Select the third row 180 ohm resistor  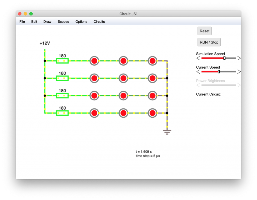click(x=62, y=96)
